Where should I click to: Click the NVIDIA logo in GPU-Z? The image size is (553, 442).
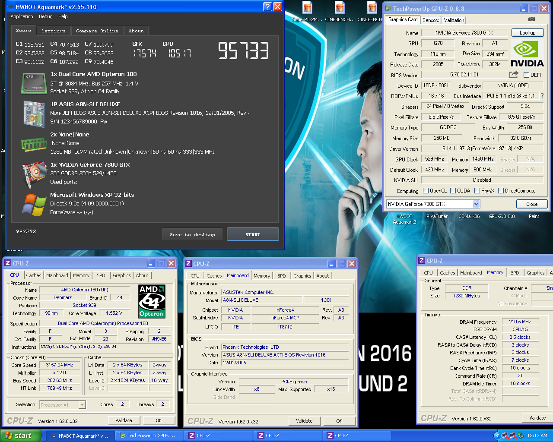point(527,54)
